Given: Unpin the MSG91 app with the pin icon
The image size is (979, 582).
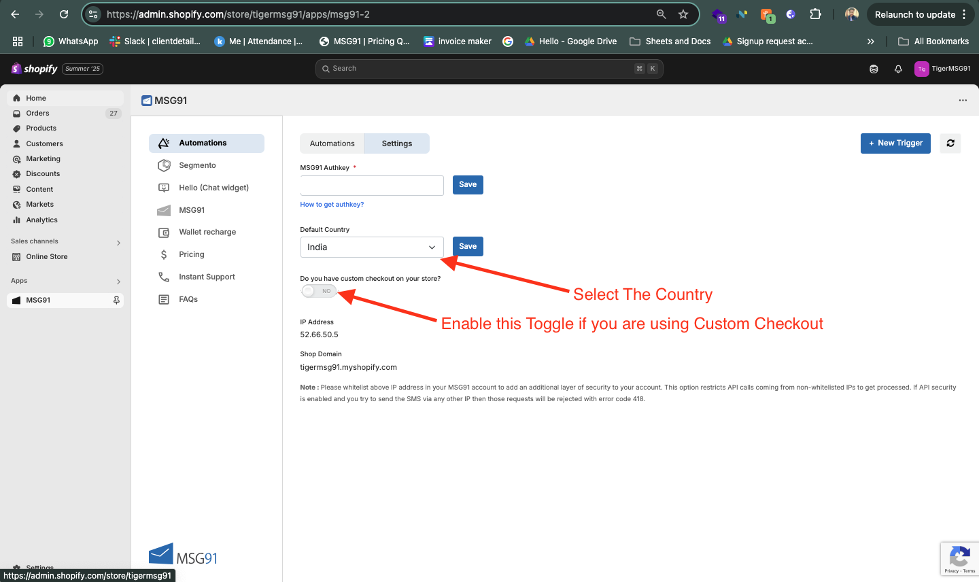Looking at the screenshot, I should click(x=116, y=300).
